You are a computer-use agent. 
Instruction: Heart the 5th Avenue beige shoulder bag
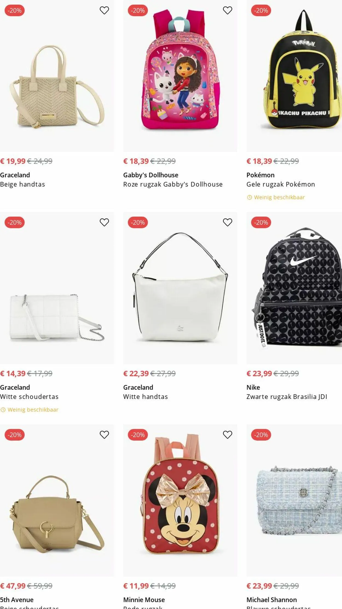click(104, 435)
